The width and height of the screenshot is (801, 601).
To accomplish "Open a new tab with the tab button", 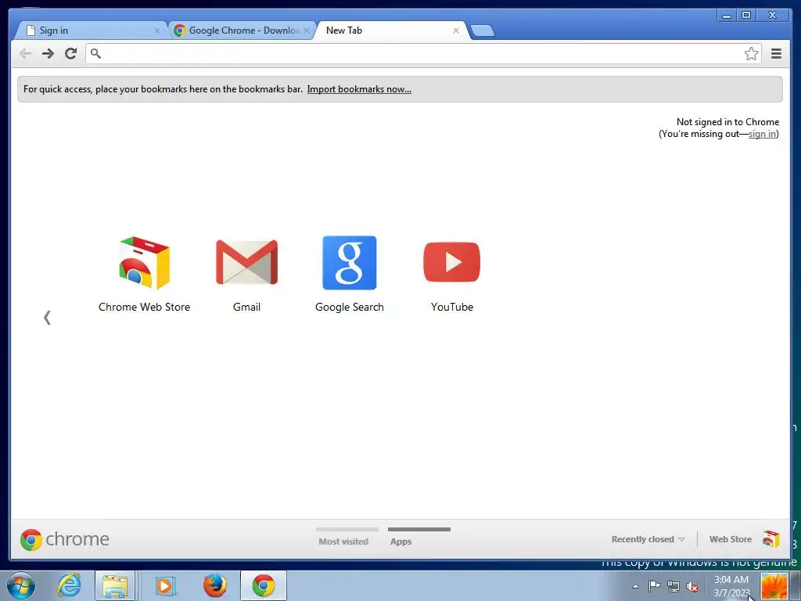I will coord(482,31).
